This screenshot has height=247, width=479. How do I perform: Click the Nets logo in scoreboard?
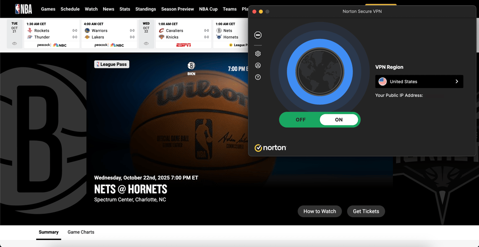click(x=219, y=30)
